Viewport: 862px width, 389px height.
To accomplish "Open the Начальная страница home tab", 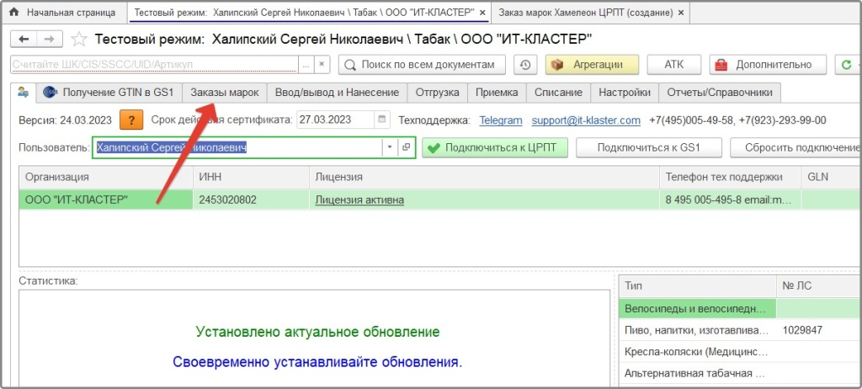I will (63, 12).
